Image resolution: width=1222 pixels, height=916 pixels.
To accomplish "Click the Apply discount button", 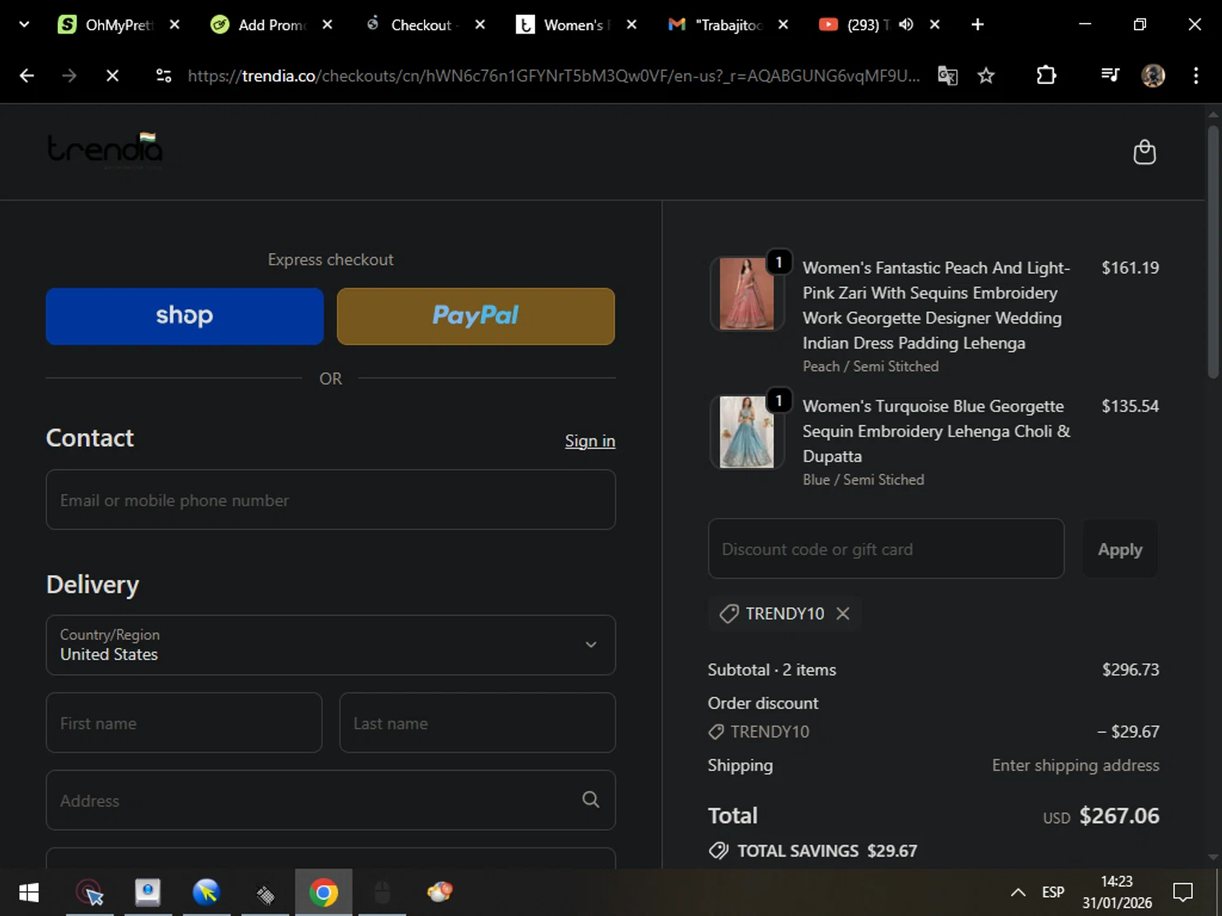I will click(x=1120, y=549).
